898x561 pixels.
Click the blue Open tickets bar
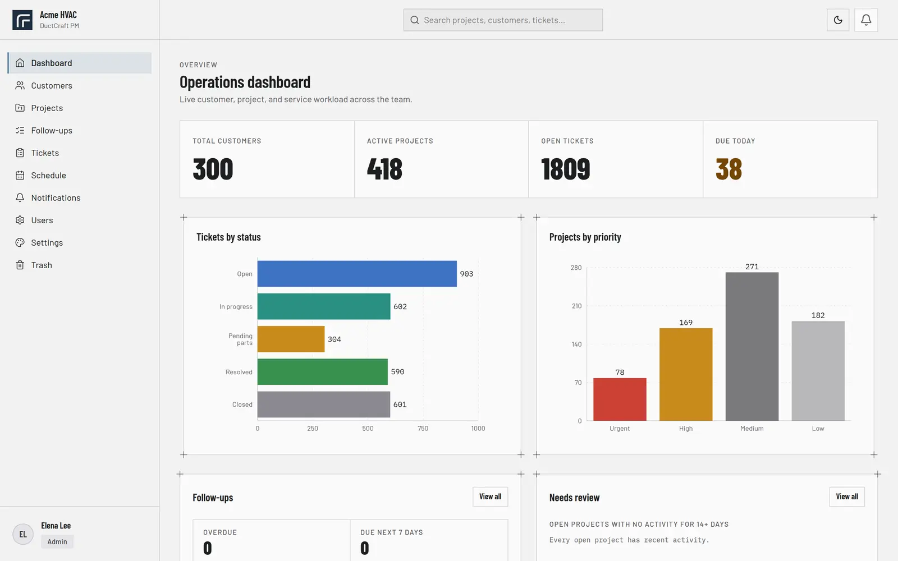coord(357,274)
